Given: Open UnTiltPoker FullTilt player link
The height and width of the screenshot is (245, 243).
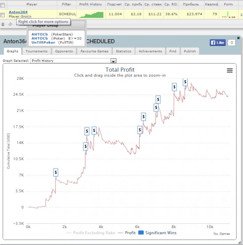Looking at the screenshot, I should tap(43, 43).
